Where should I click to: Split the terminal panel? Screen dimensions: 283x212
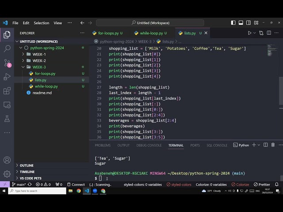[x=265, y=145]
